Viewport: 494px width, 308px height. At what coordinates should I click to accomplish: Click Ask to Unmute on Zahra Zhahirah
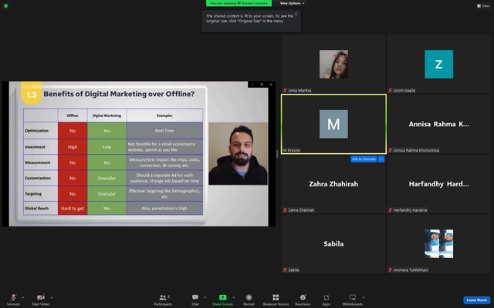[x=364, y=159]
